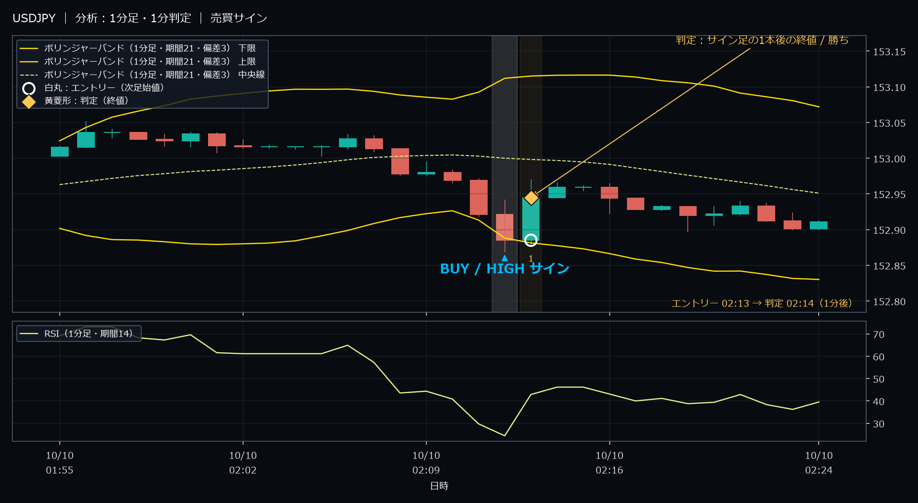Click the 10/10 02:16 time axis label

tap(609, 462)
